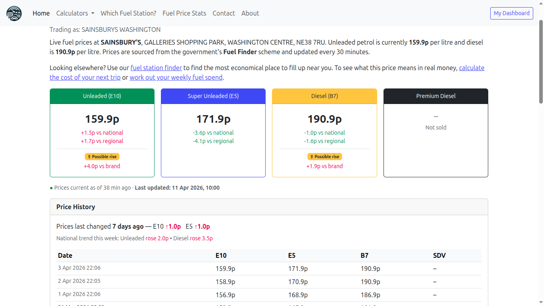Open the About page
Screen dimensions: 544x306
[250, 13]
